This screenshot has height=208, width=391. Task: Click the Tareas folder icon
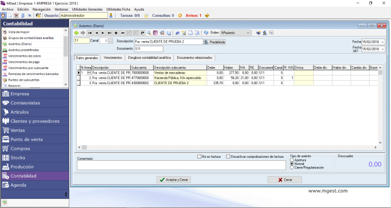(x=147, y=15)
